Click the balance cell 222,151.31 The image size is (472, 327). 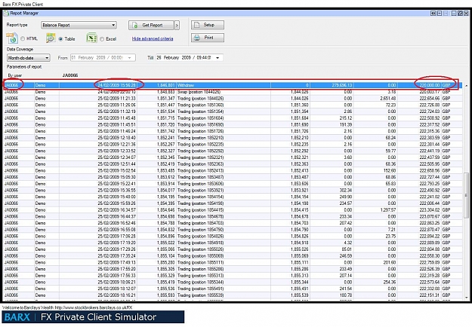[430, 295]
